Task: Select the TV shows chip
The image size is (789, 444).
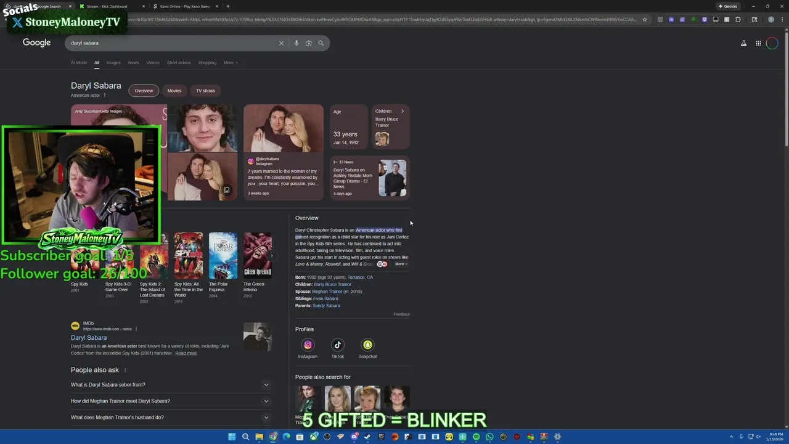Action: tap(205, 91)
